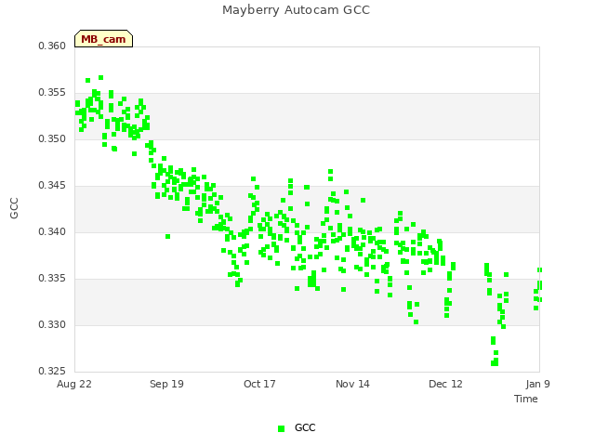This screenshot has width=595, height=446.
Task: Click the 0.355 y-axis value
Action: (52, 93)
